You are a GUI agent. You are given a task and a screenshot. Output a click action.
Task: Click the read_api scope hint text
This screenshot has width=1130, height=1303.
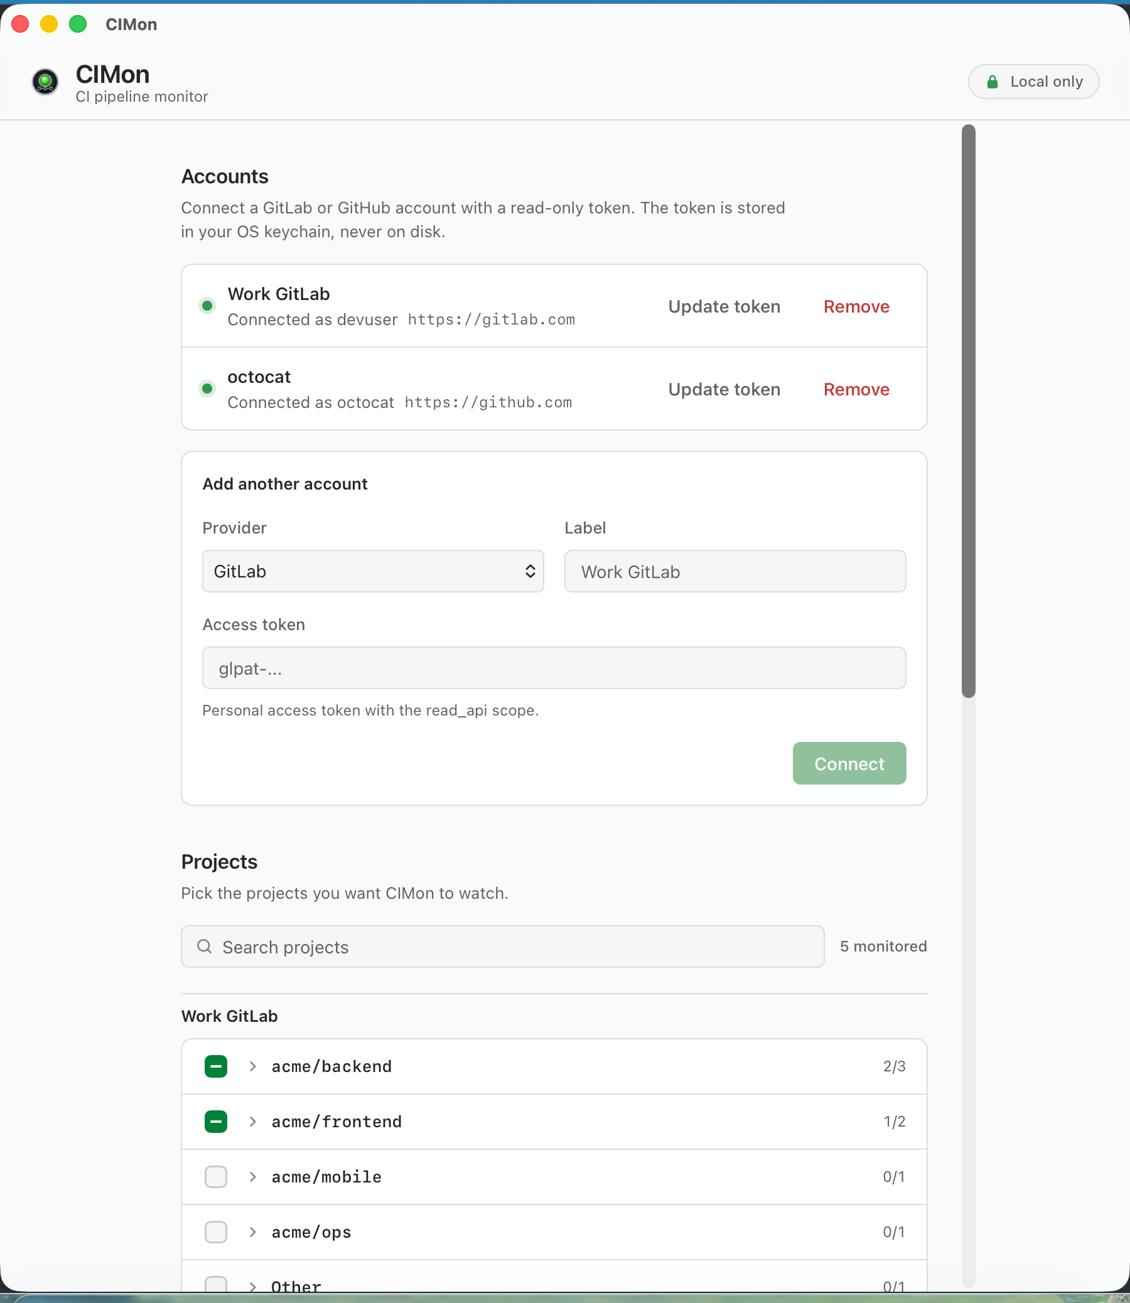(x=371, y=710)
